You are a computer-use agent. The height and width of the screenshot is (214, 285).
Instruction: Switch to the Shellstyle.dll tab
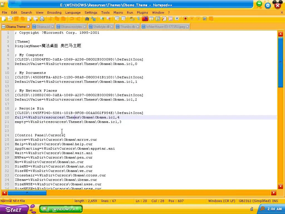tap(101, 27)
